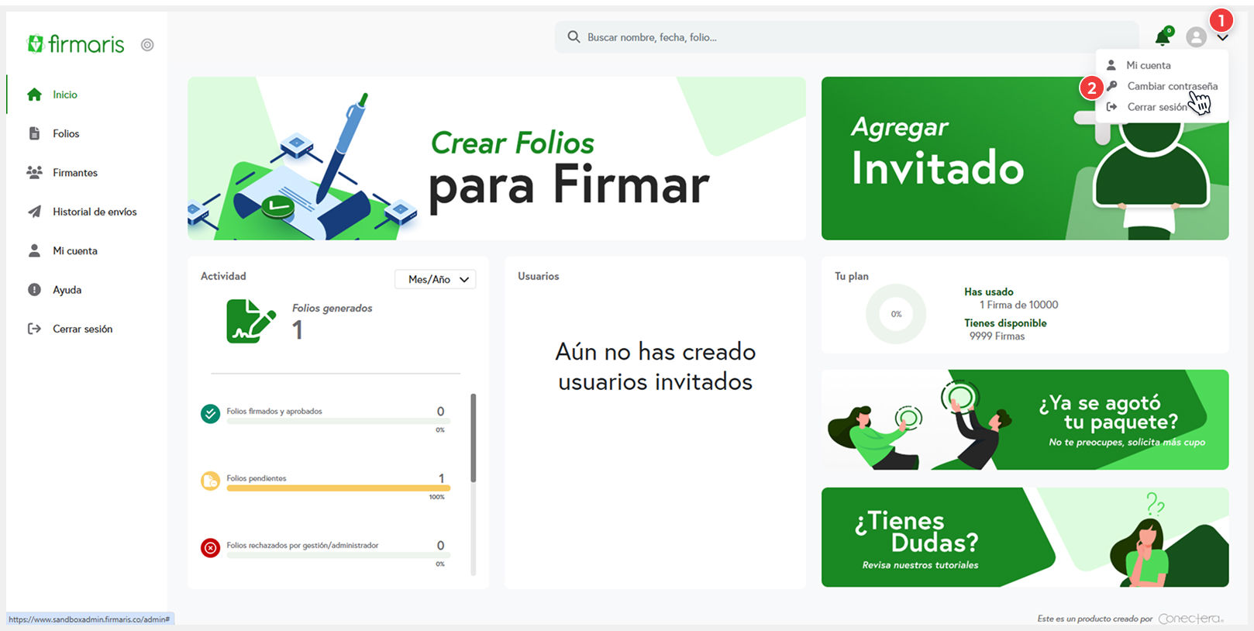
Task: Click the "Tu plan" heading
Action: [x=852, y=276]
